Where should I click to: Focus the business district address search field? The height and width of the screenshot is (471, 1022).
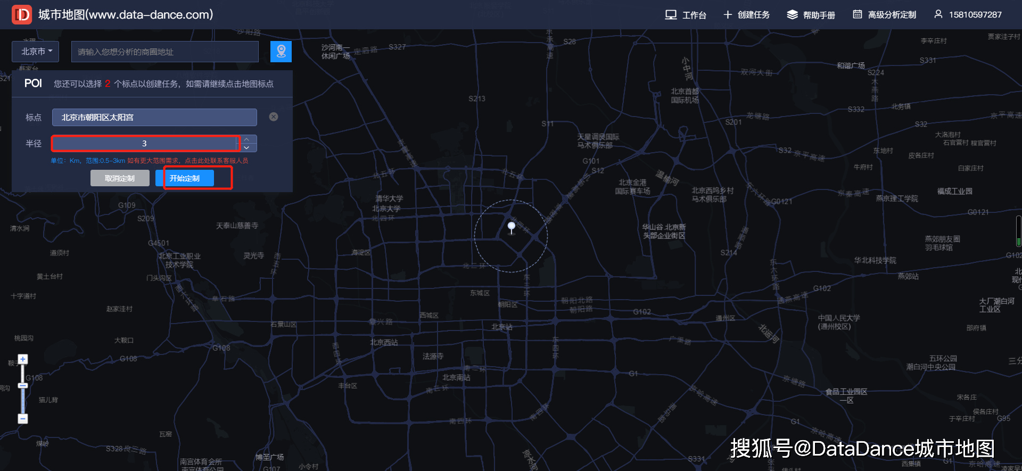click(x=165, y=52)
